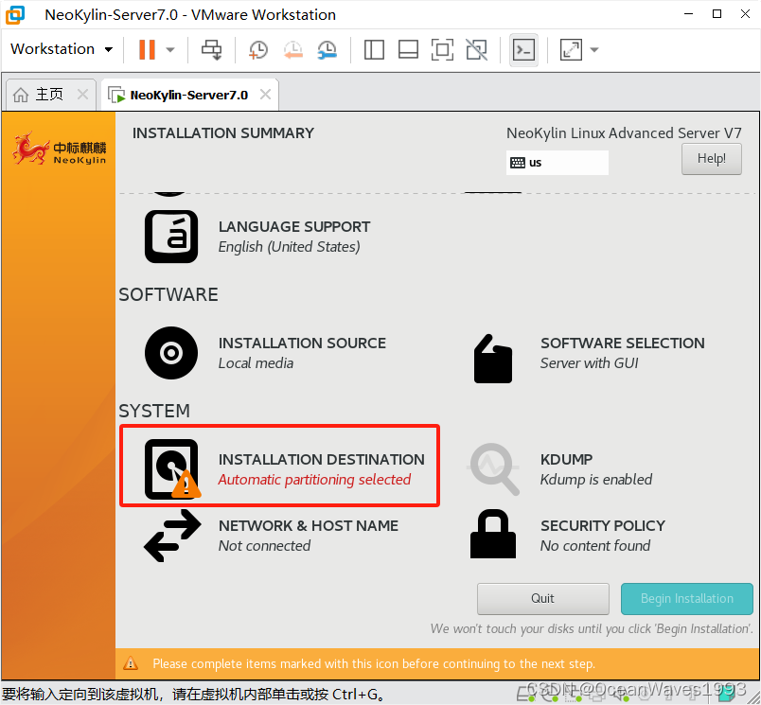Click the stretch guest display icon
Viewport: 761px width, 705px height.
click(x=571, y=49)
